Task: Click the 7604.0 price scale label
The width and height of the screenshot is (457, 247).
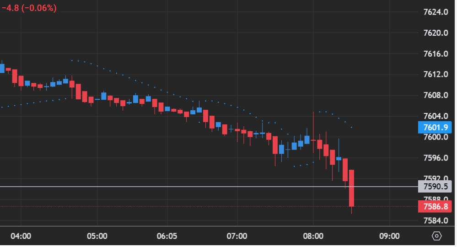Action: coord(435,116)
